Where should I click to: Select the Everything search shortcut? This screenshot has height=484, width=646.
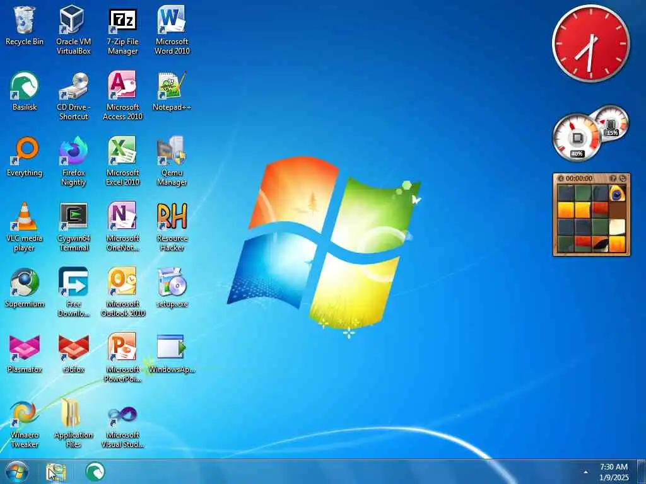(25, 157)
